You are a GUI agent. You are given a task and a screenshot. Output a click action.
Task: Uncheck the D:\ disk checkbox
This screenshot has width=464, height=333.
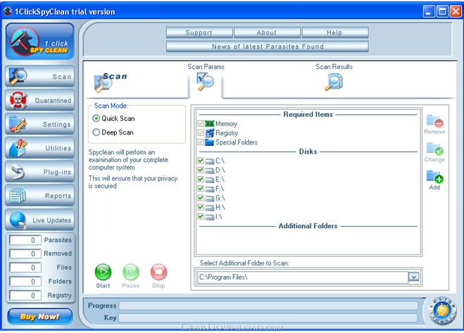pos(201,170)
